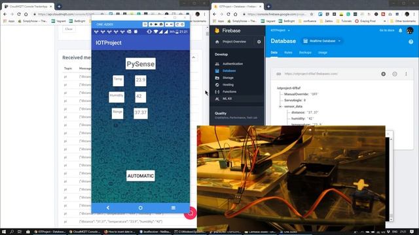Click Go to docs in the Firebase header
The width and height of the screenshot is (419, 235).
click(x=387, y=31)
